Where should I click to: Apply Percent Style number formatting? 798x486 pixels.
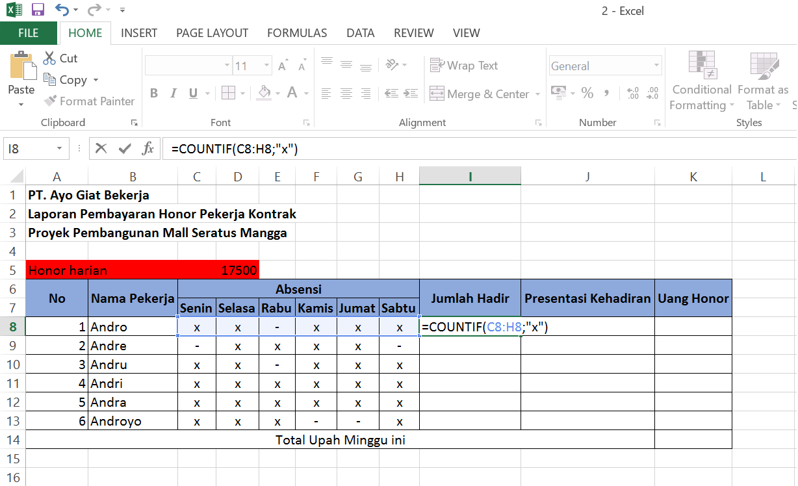point(587,93)
